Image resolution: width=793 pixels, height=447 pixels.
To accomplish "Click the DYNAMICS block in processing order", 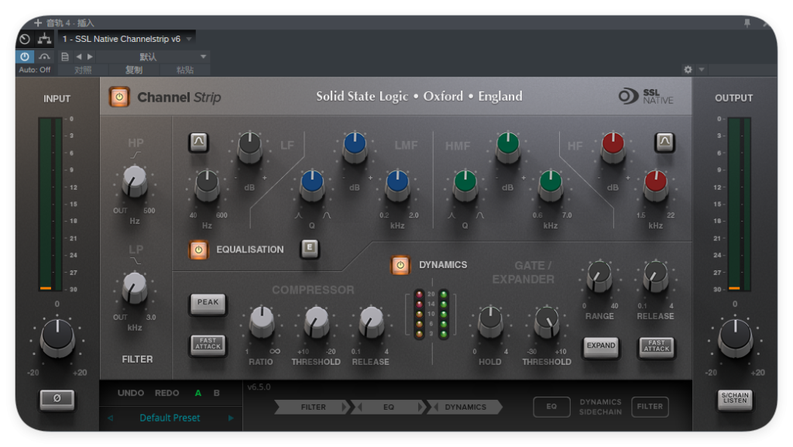I will (x=465, y=407).
